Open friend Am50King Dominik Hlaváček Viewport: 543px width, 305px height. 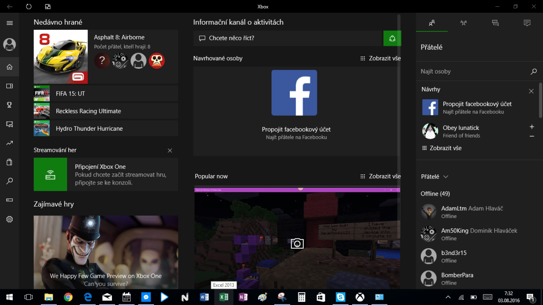477,234
